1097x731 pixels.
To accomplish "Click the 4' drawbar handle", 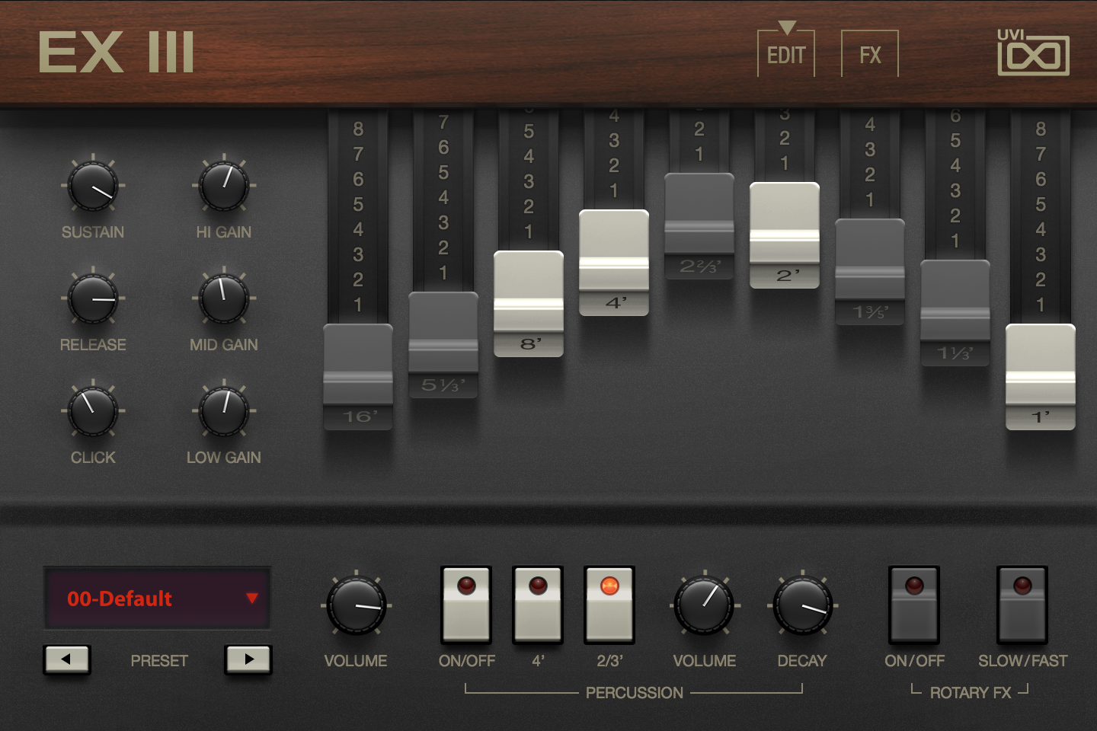I will pyautogui.click(x=614, y=263).
